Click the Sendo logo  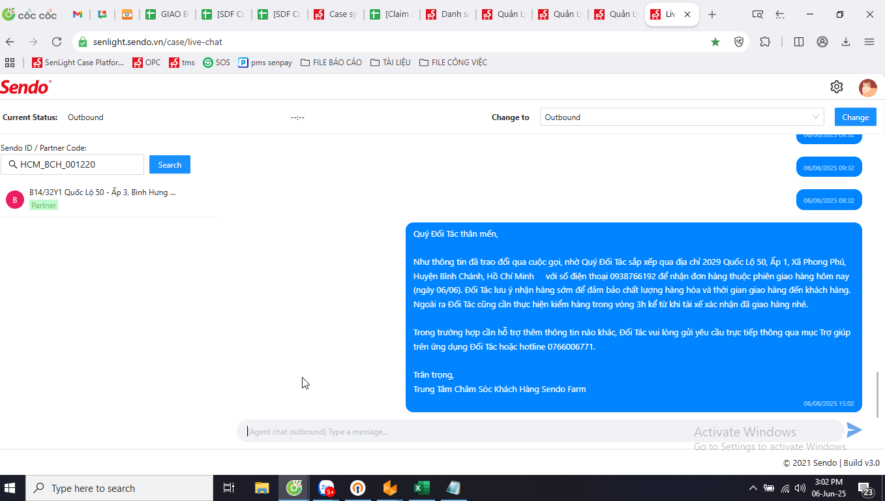click(25, 87)
